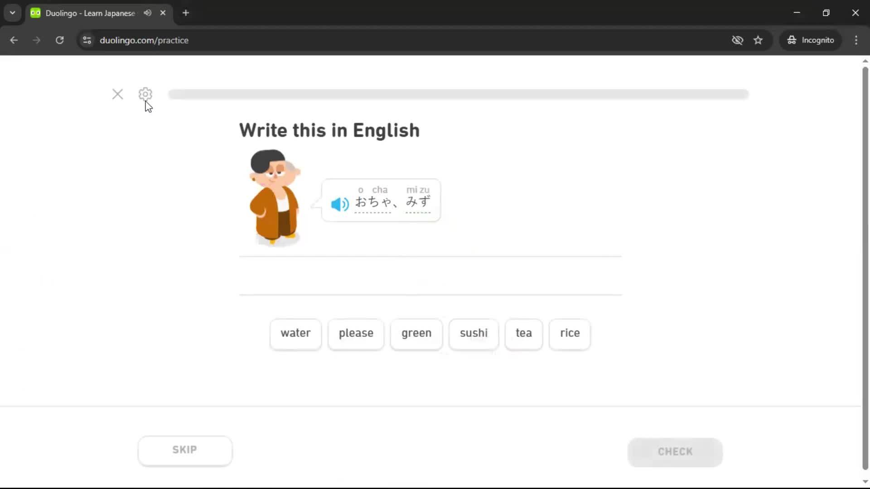Open Chrome three-dot menu
This screenshot has width=870, height=489.
point(856,40)
